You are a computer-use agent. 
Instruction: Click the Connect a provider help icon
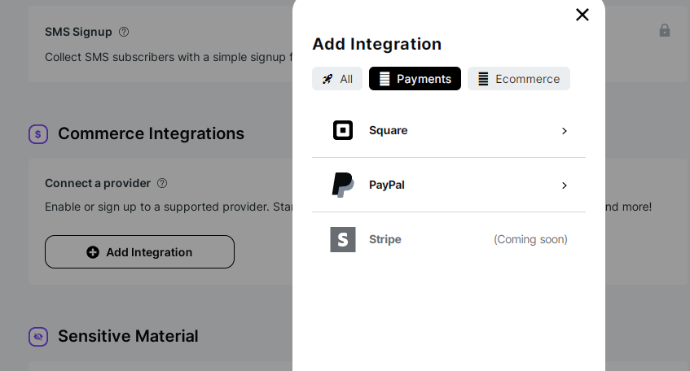[162, 183]
